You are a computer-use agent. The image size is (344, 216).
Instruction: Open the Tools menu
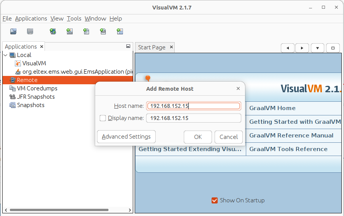74,19
